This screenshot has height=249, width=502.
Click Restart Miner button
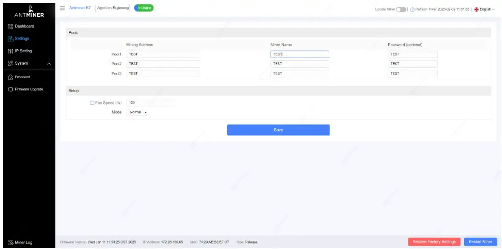click(x=480, y=242)
